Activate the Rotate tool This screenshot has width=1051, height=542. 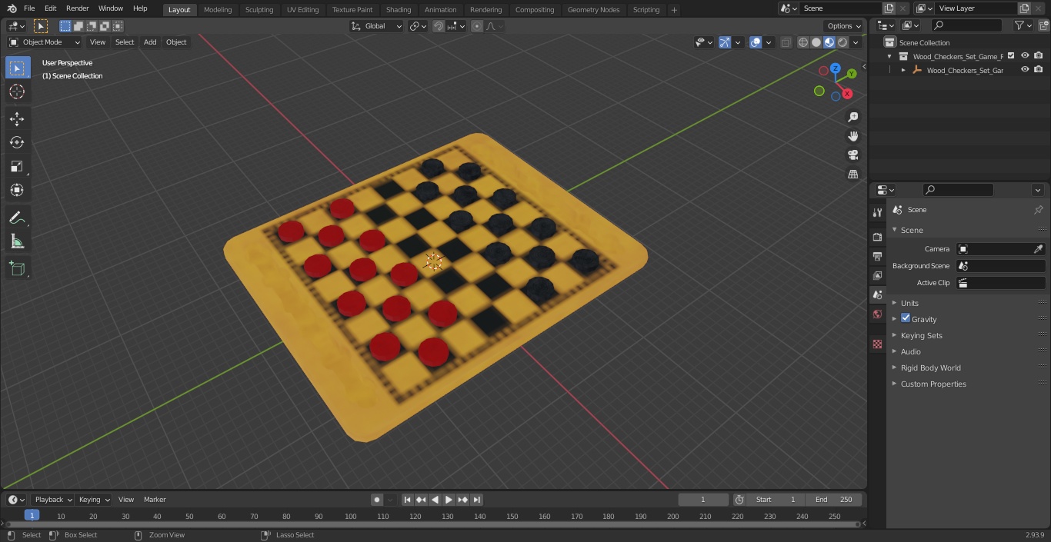pos(17,142)
